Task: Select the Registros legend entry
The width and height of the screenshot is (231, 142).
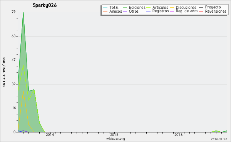Action: [x=161, y=11]
